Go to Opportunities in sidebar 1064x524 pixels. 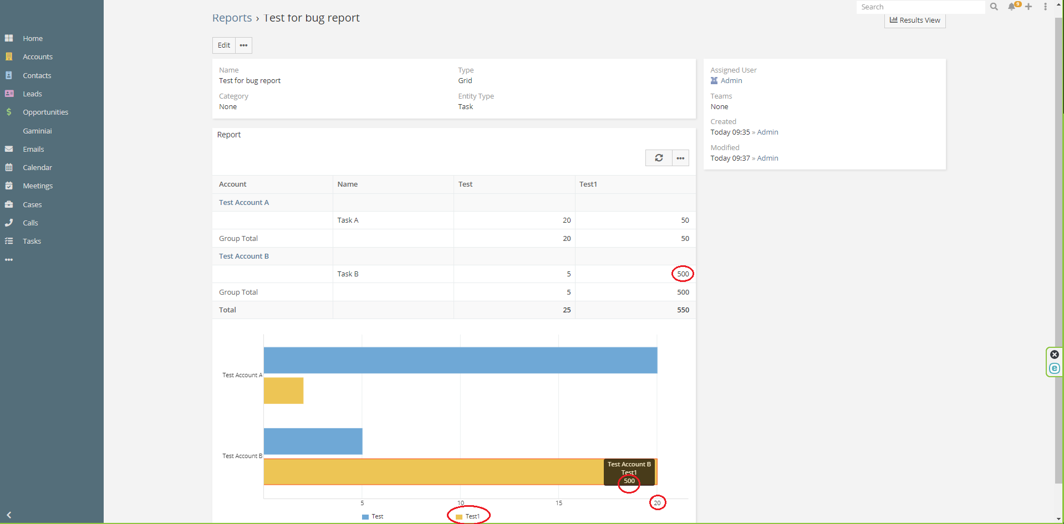[45, 112]
